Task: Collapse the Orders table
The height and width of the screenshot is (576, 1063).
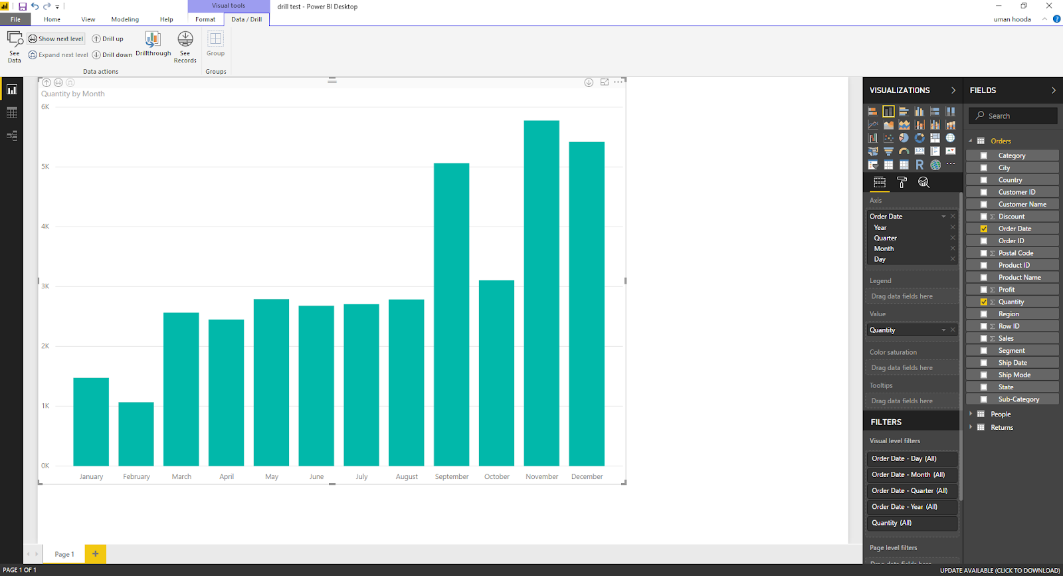Action: (971, 141)
